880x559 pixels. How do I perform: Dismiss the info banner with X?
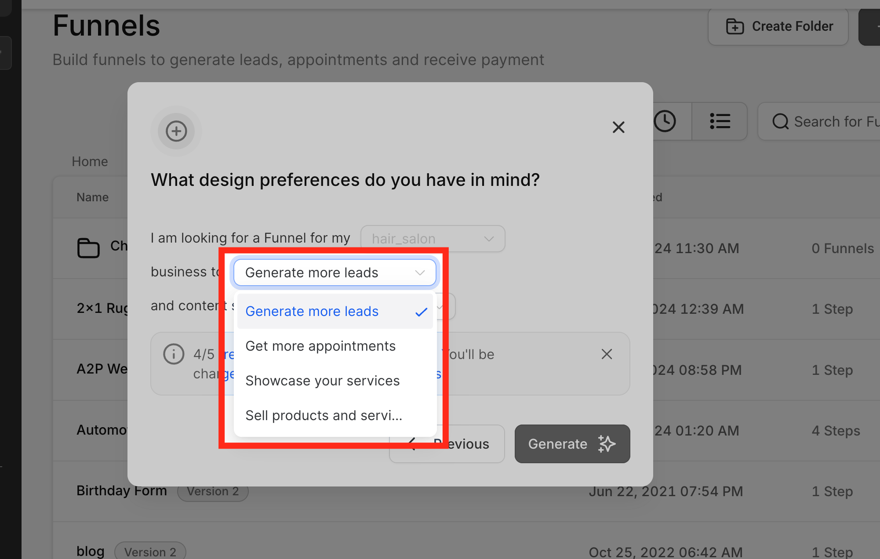click(x=607, y=354)
